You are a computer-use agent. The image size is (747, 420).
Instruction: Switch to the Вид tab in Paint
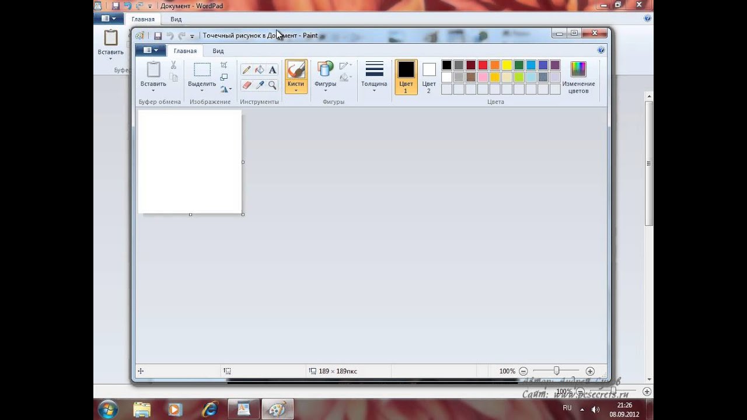(x=218, y=51)
